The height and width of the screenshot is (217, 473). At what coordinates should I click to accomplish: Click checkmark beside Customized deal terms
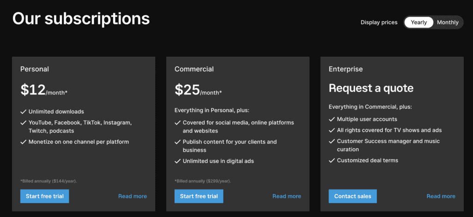click(x=332, y=160)
